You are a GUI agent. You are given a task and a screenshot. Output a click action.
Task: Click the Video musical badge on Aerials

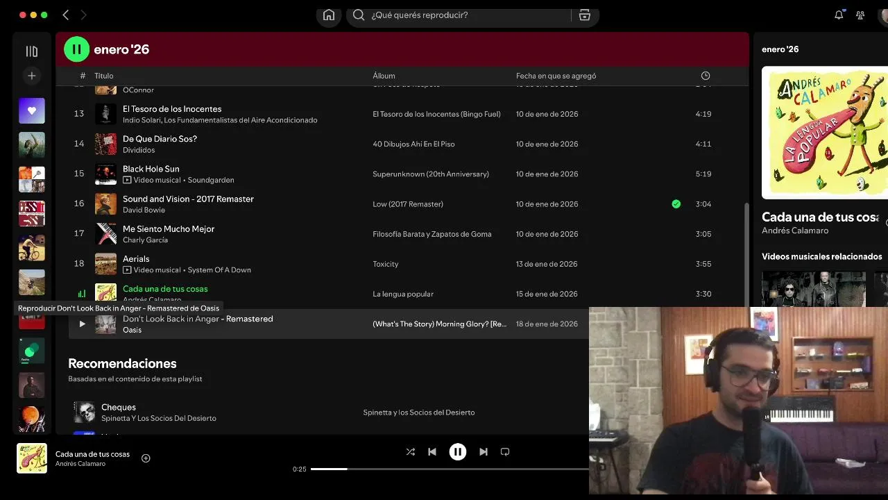pyautogui.click(x=152, y=270)
